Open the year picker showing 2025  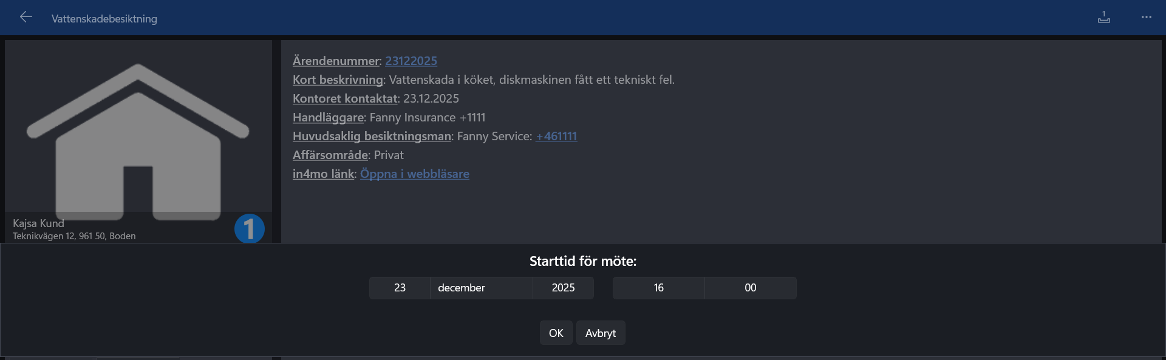563,288
